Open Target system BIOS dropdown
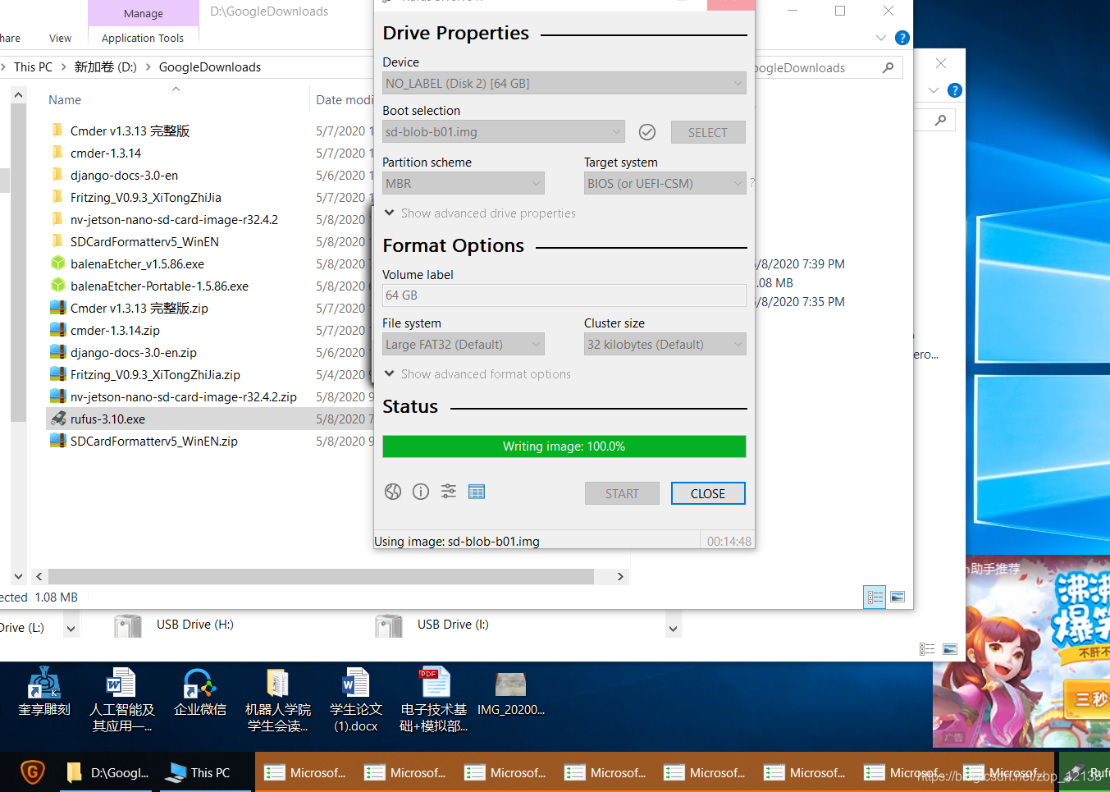This screenshot has height=792, width=1110. click(x=665, y=183)
